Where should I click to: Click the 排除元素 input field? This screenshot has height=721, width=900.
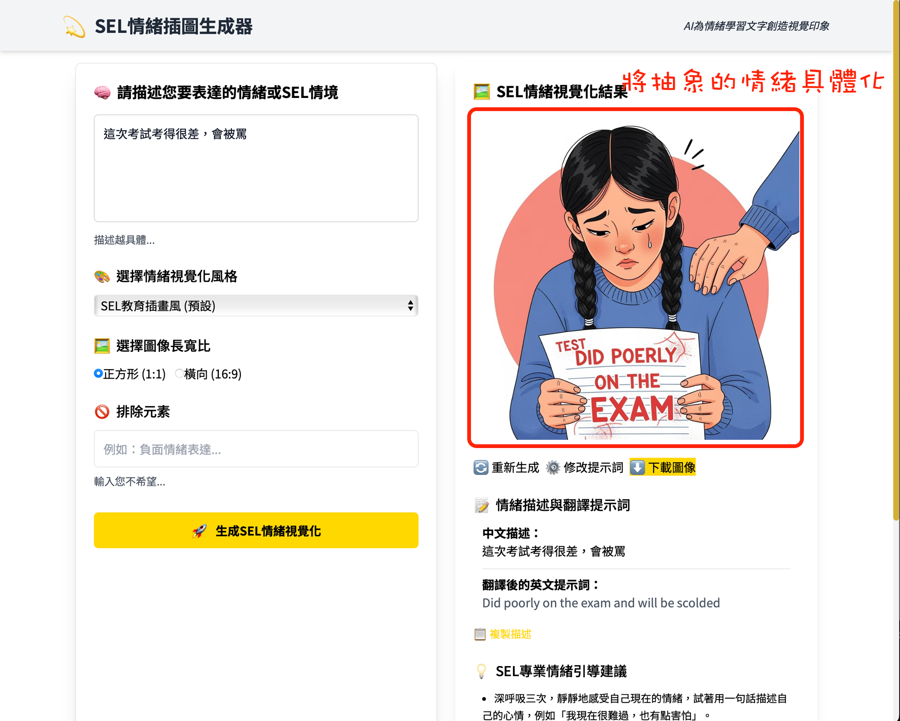click(x=256, y=449)
